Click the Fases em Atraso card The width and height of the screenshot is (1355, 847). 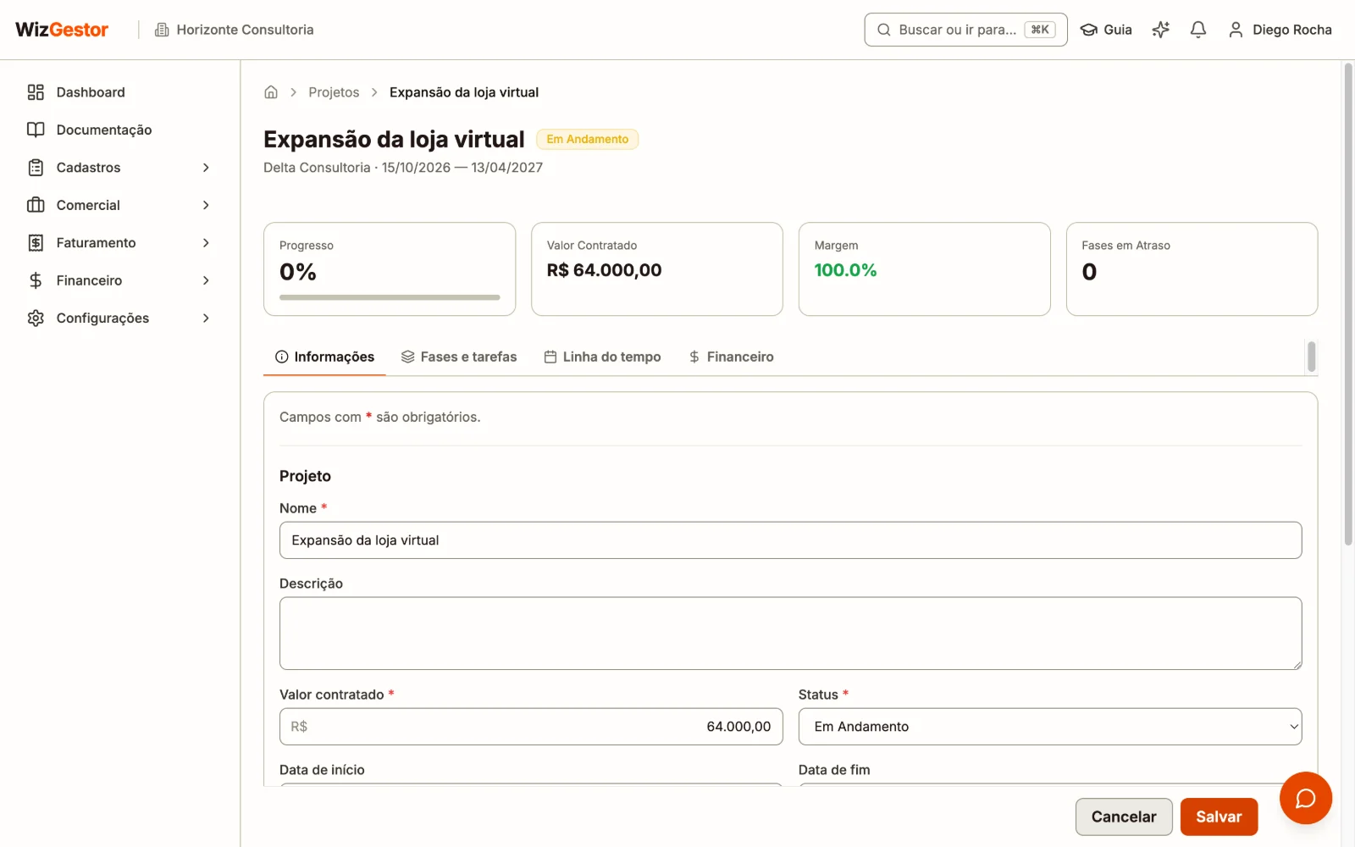1192,269
